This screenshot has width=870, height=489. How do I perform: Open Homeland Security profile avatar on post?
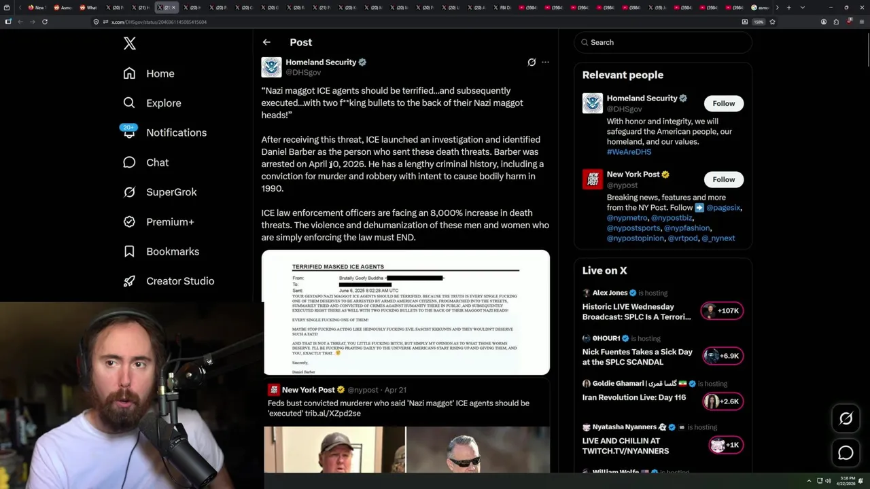coord(271,67)
